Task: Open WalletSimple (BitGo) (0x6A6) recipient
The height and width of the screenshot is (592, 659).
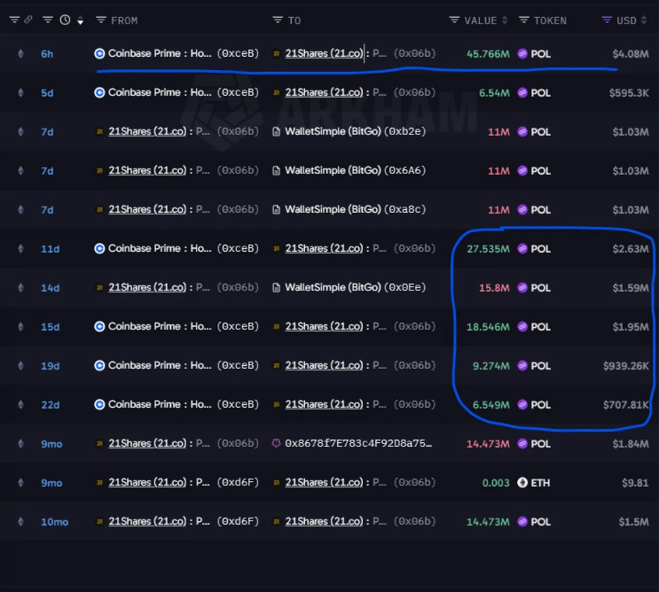Action: (355, 171)
